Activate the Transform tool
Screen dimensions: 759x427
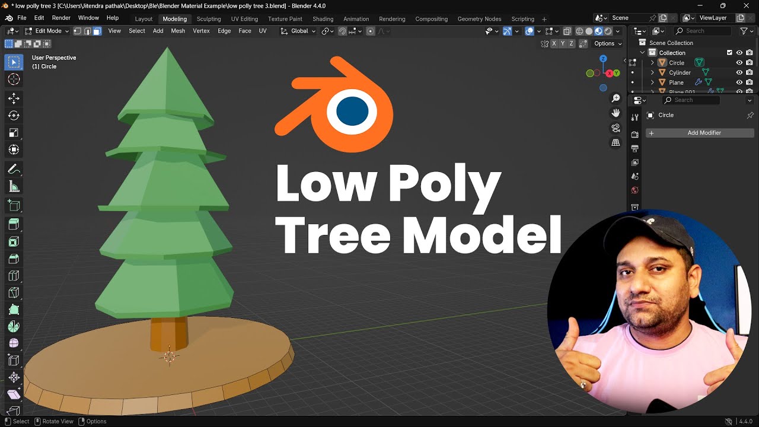point(14,150)
